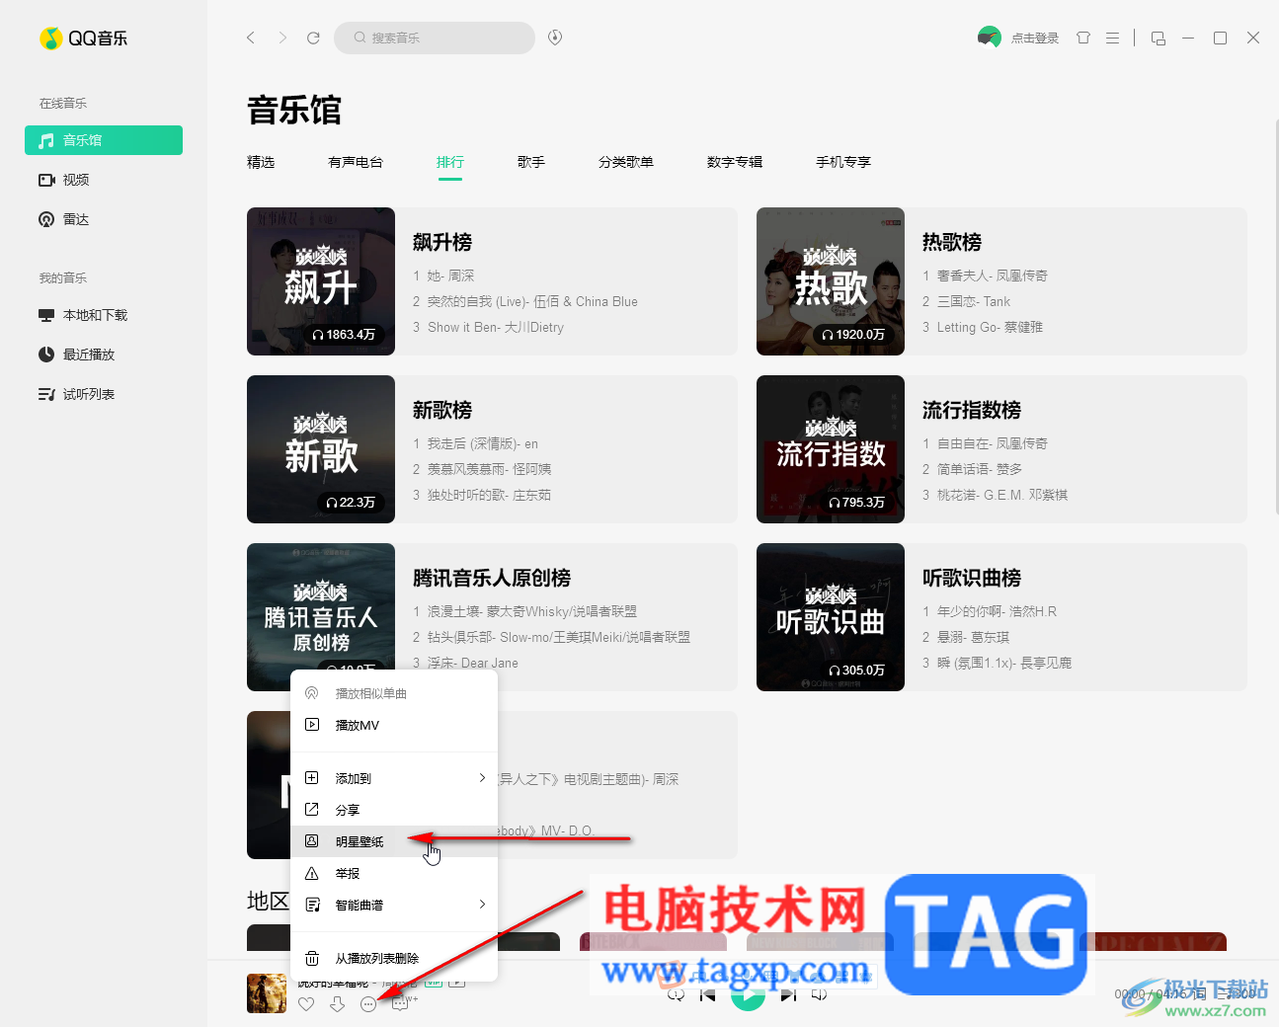Open the 流行指数榜 cover thumbnail
This screenshot has height=1027, width=1279.
[x=831, y=449]
